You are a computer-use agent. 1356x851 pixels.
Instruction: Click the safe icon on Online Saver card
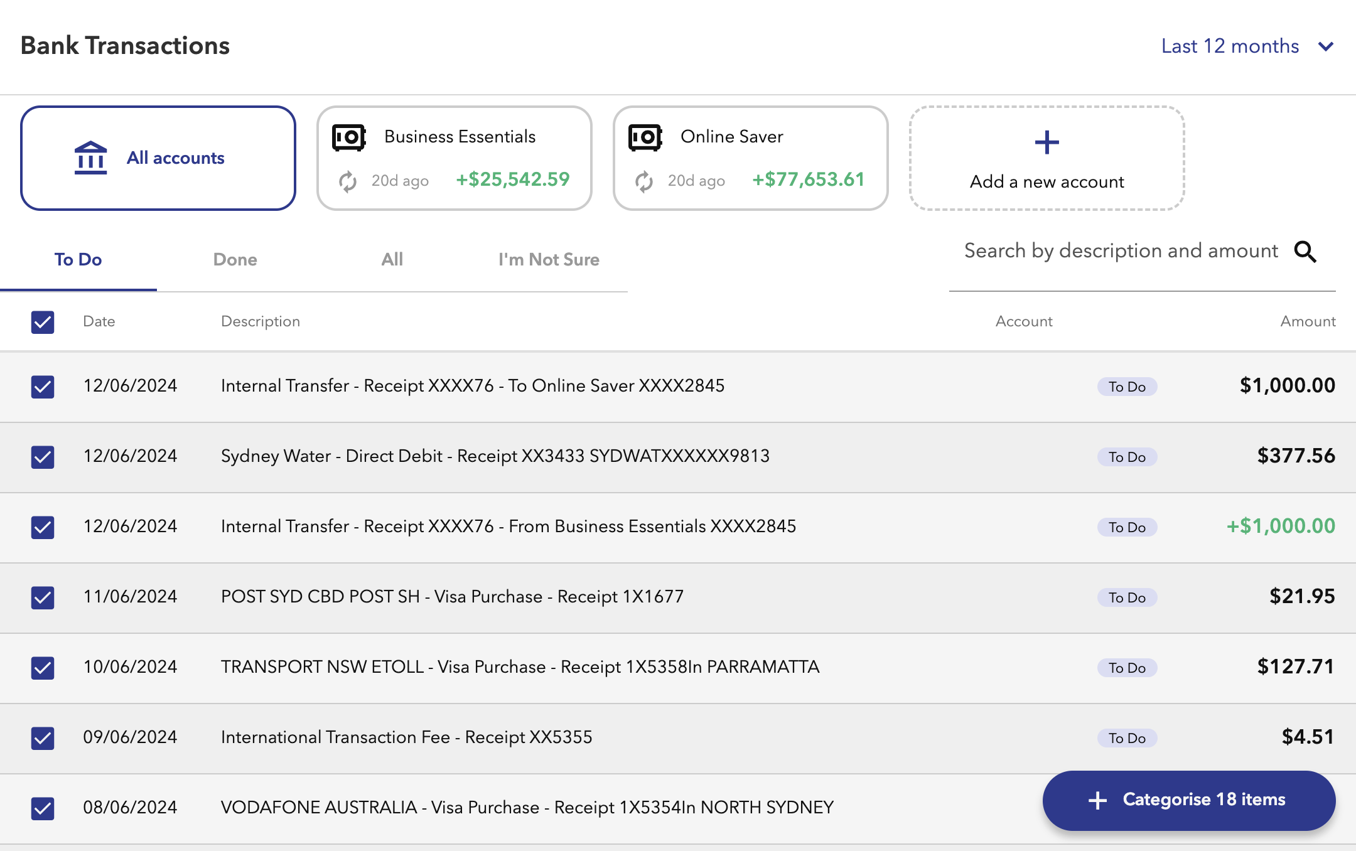646,137
